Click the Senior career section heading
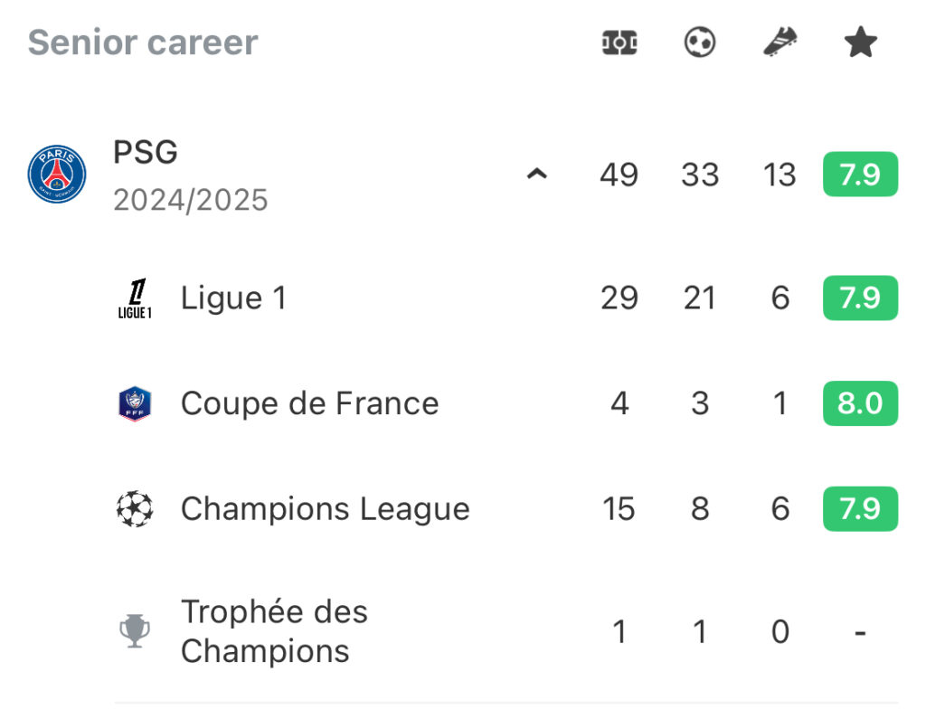 (x=143, y=43)
